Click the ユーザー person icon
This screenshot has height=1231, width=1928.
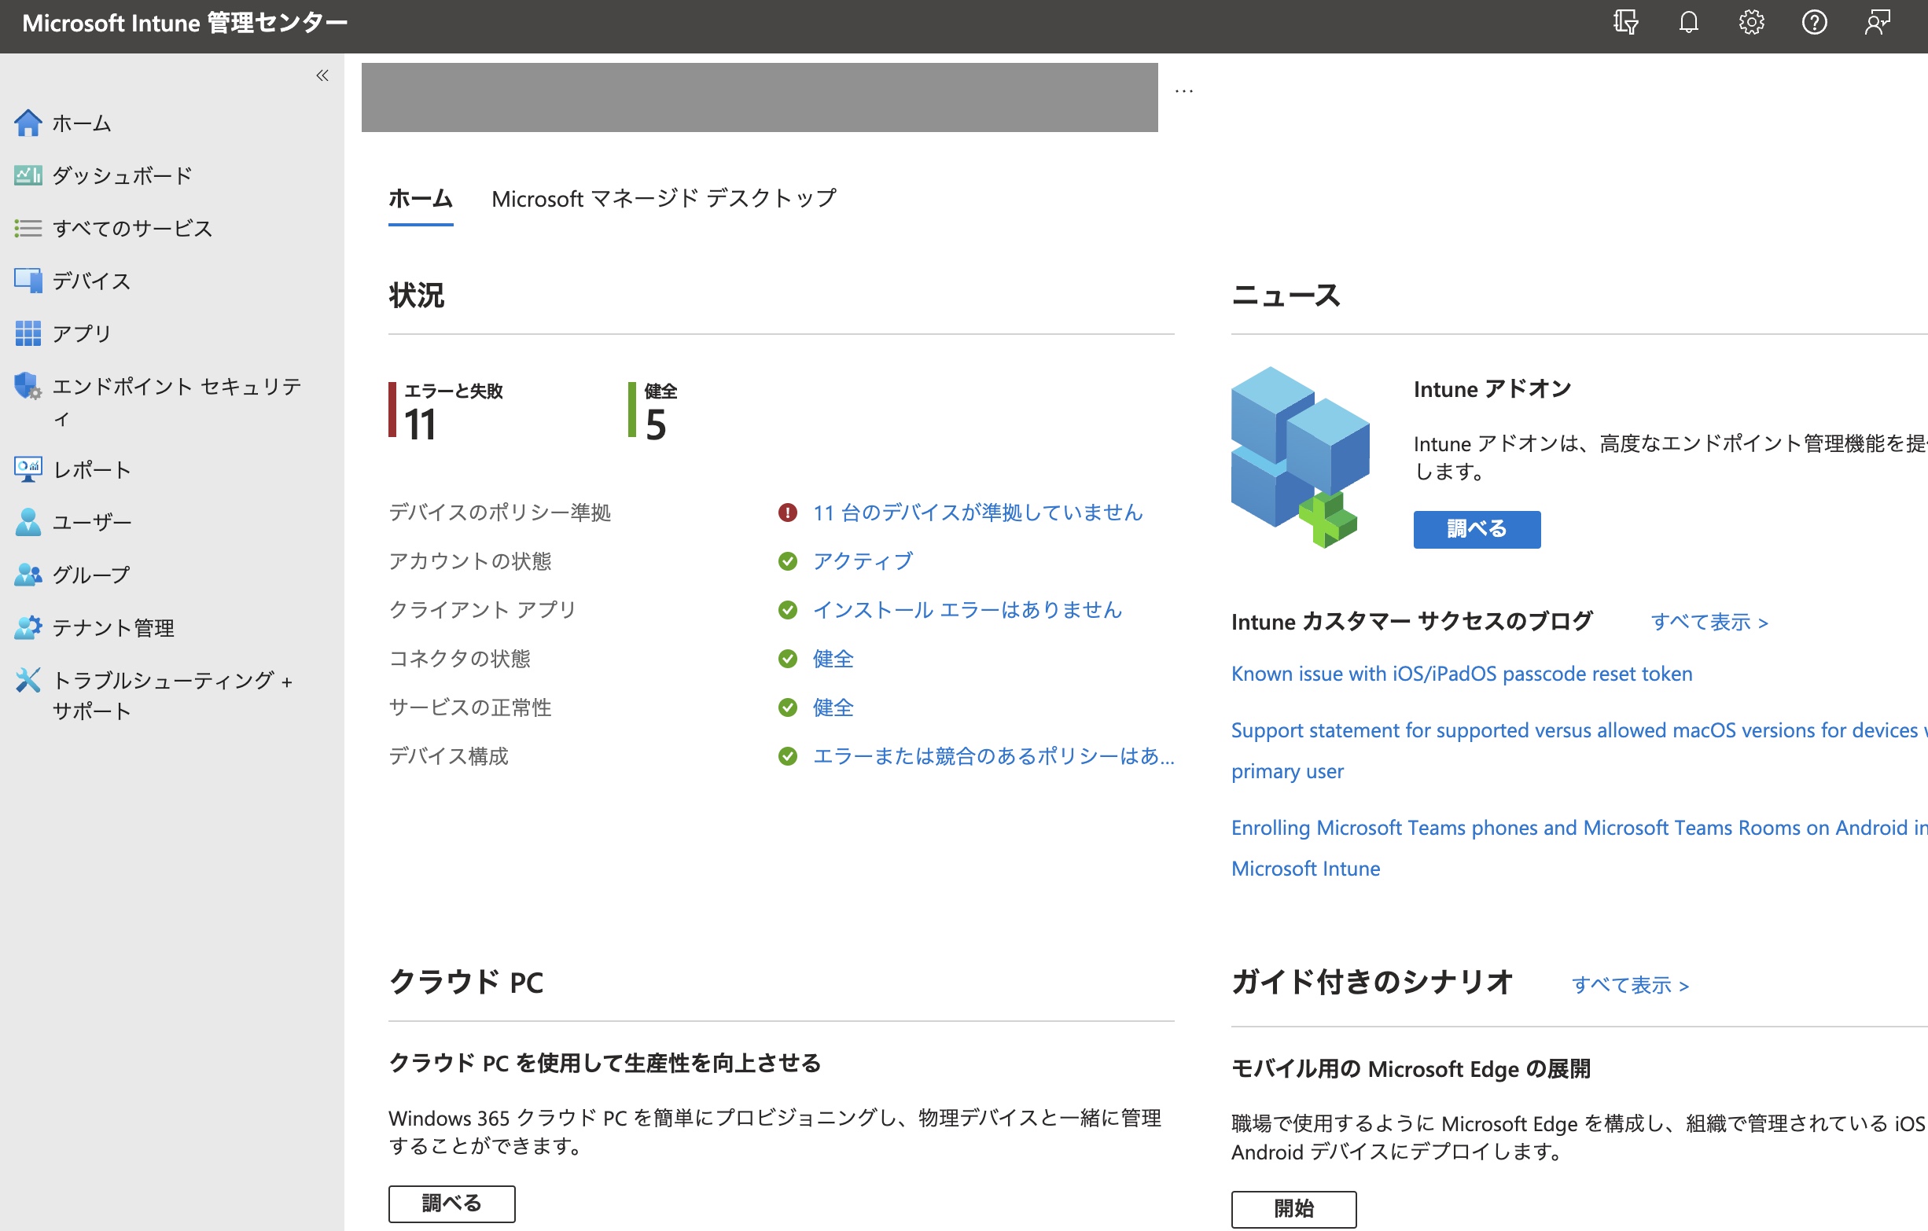click(x=28, y=522)
